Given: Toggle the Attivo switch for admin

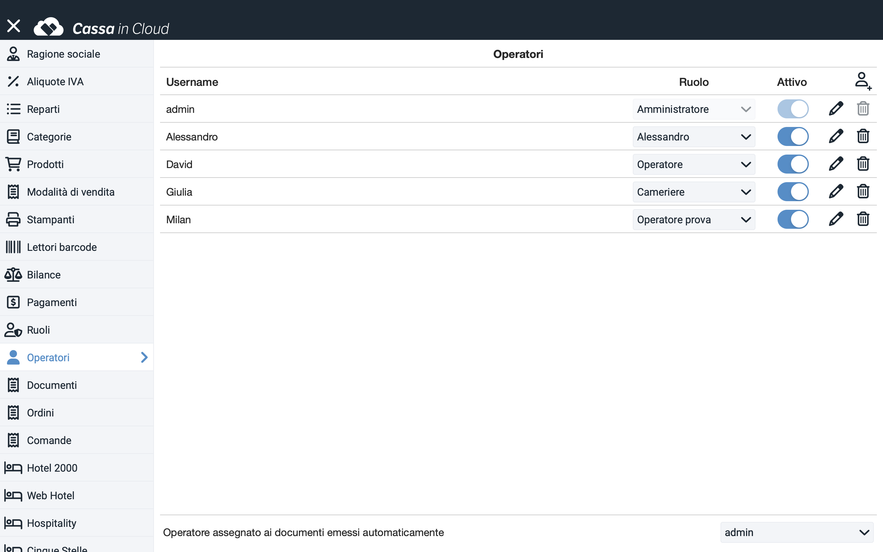Looking at the screenshot, I should (793, 109).
